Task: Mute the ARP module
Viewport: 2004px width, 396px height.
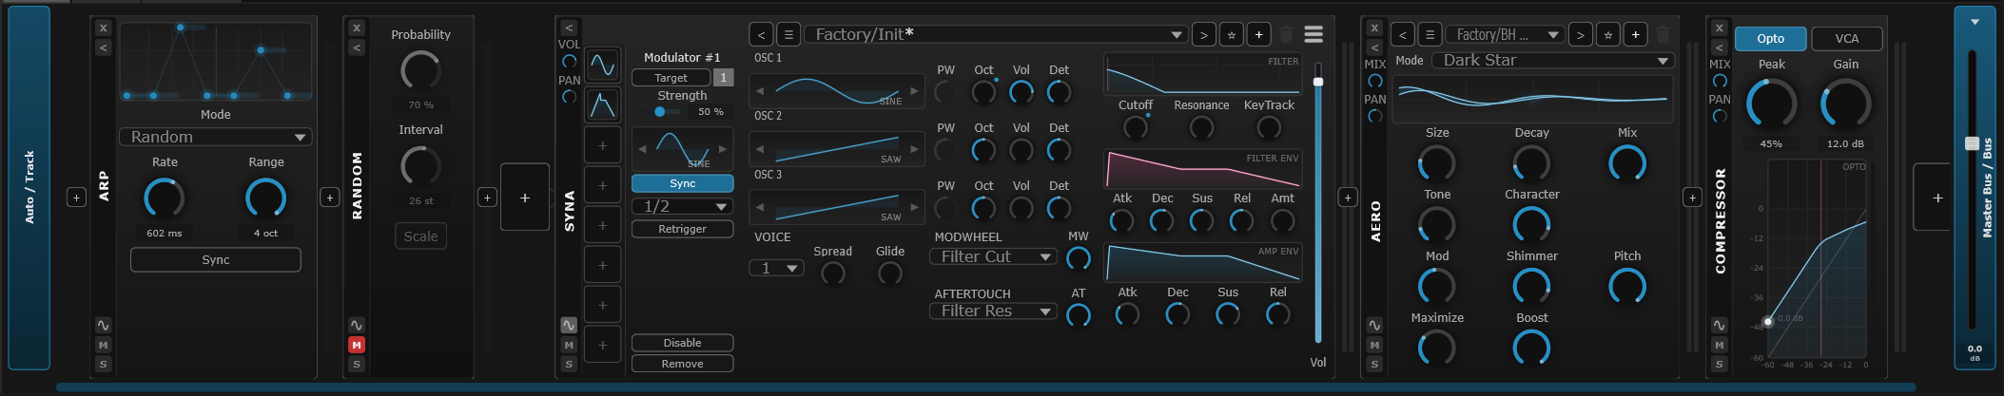Action: point(104,345)
